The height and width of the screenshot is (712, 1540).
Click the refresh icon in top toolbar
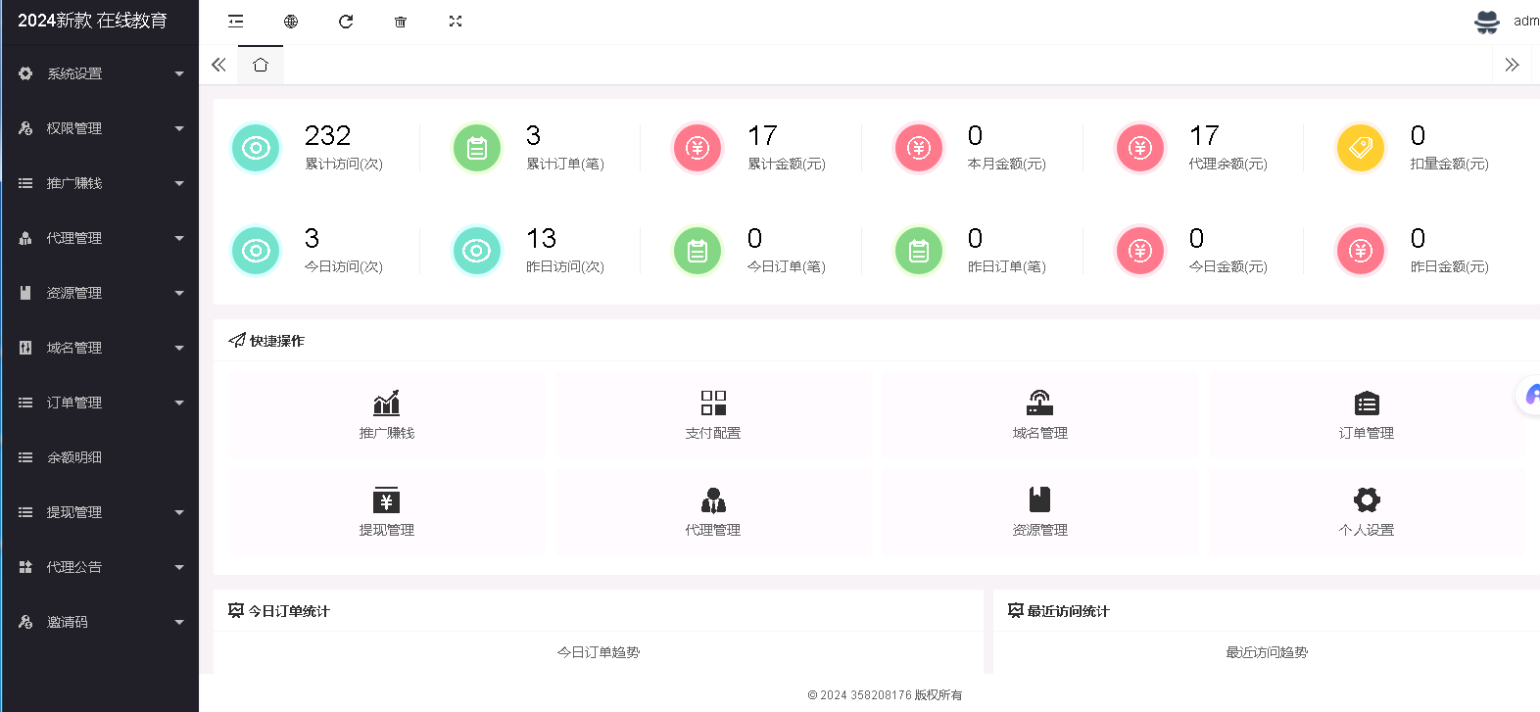(346, 22)
